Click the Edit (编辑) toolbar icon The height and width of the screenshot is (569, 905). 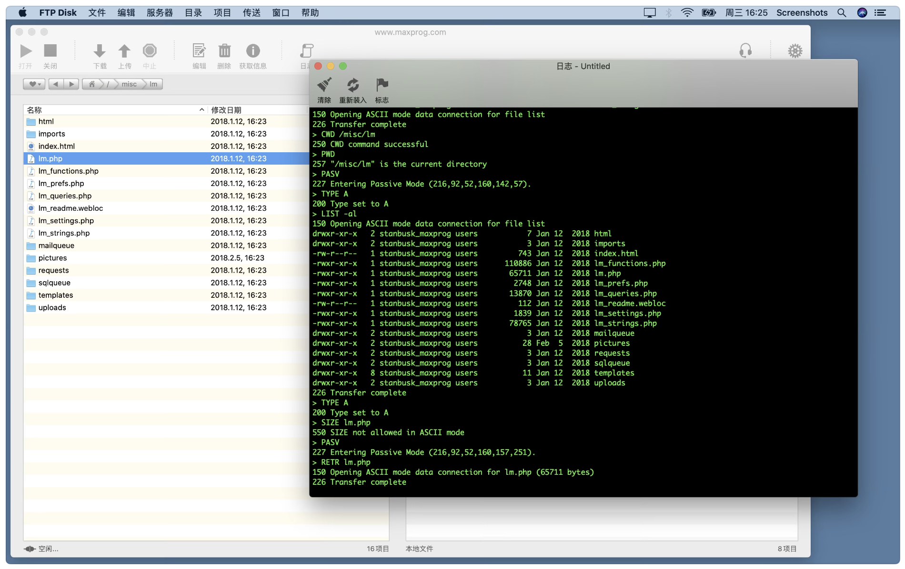199,51
